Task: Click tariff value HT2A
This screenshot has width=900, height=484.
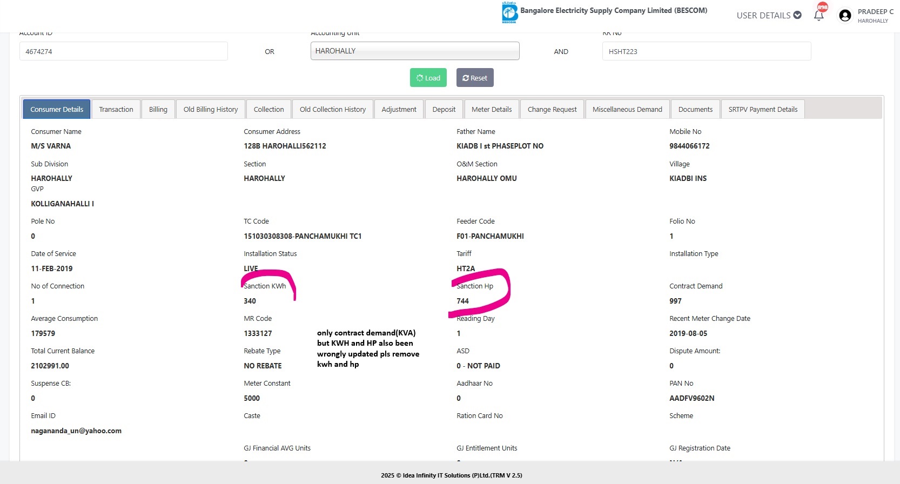Action: click(x=466, y=268)
